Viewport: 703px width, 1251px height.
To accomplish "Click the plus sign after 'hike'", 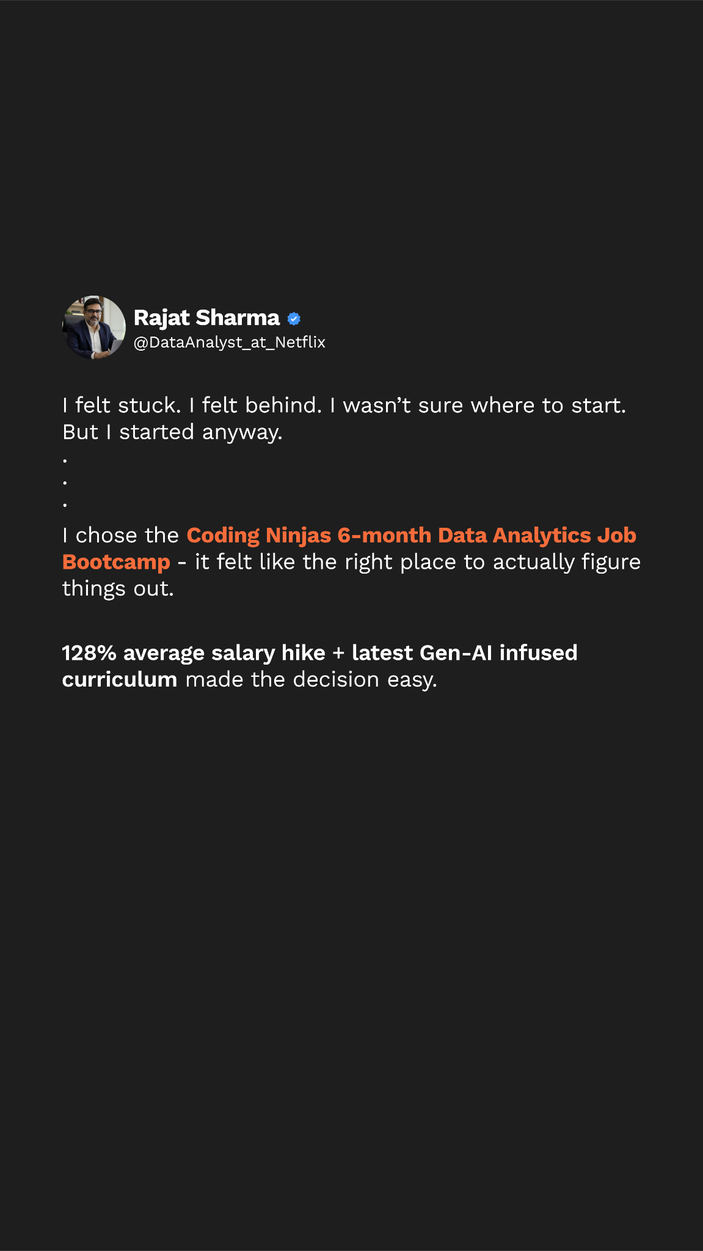I will [x=338, y=654].
